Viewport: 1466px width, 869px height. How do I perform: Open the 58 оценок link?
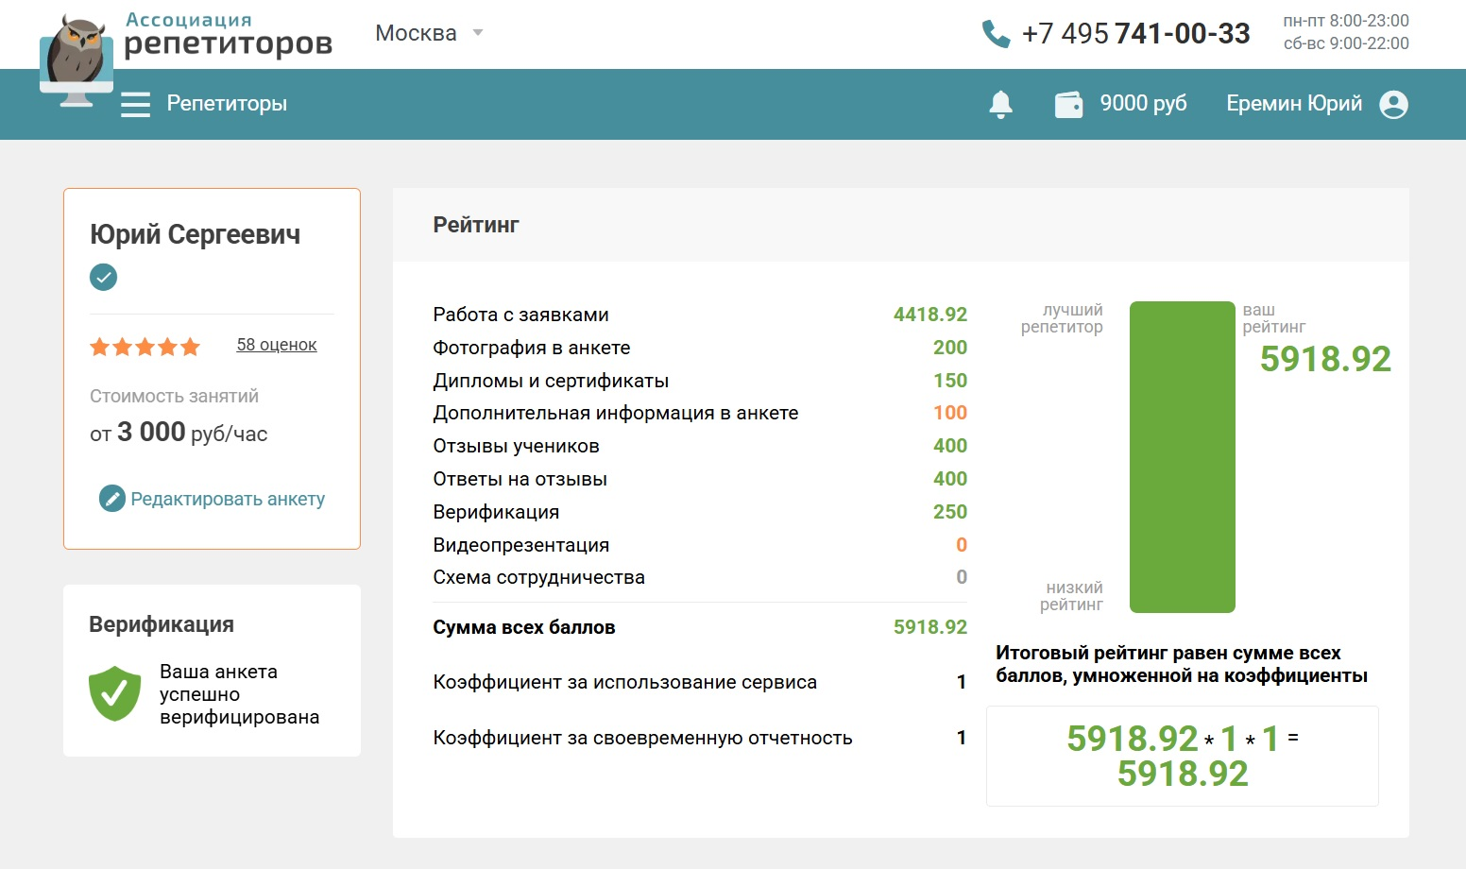276,345
